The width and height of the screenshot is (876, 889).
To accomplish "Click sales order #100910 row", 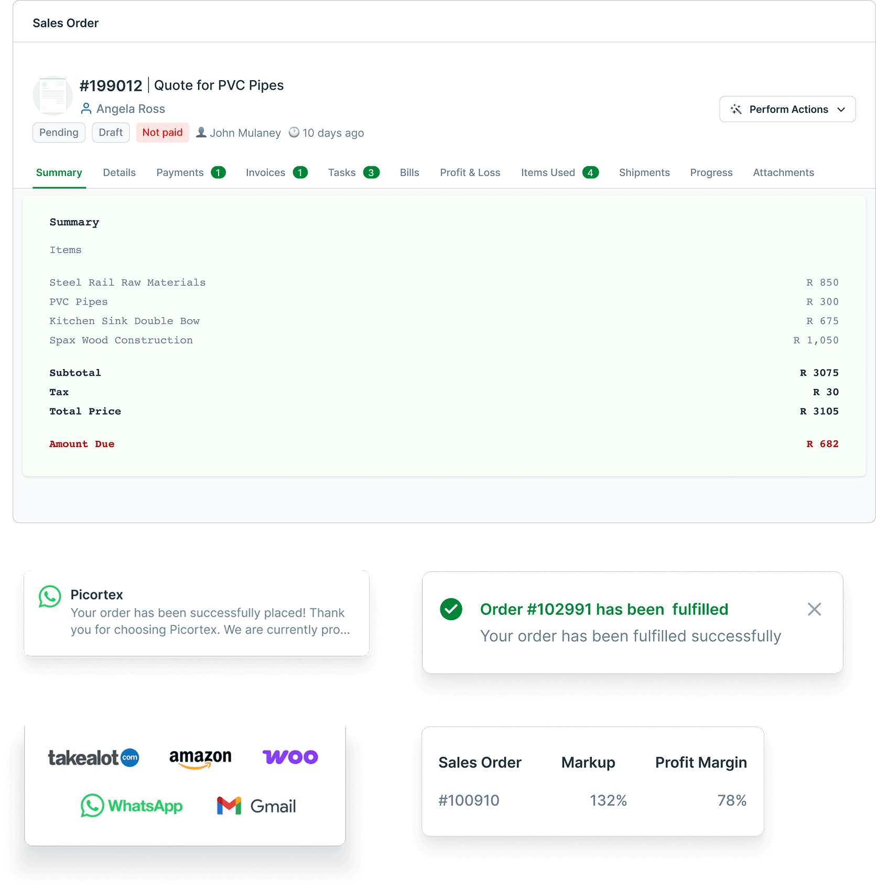I will (x=469, y=800).
